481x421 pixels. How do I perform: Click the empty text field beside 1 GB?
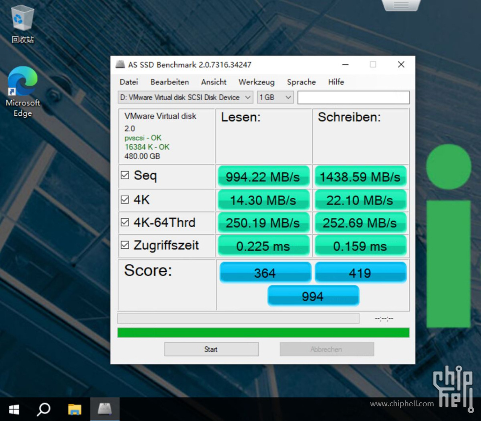[353, 97]
